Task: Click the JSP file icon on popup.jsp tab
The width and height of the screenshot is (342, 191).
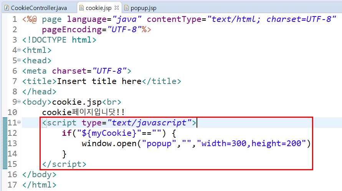Action: [x=126, y=8]
